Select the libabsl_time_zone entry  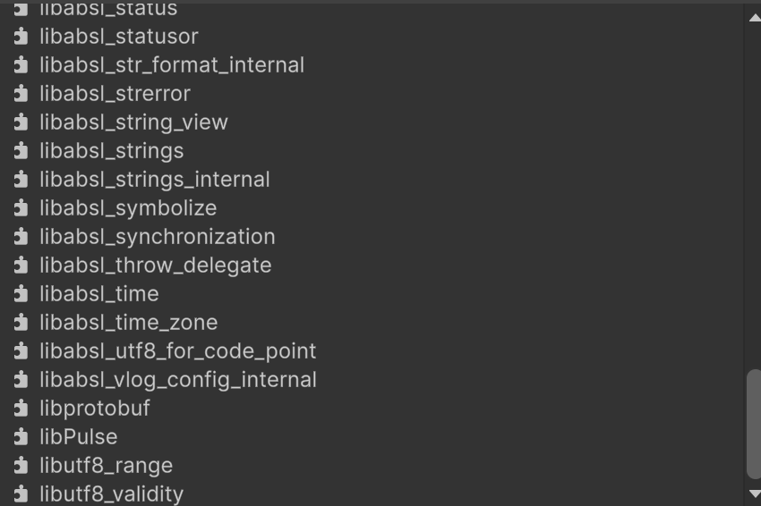pyautogui.click(x=128, y=323)
